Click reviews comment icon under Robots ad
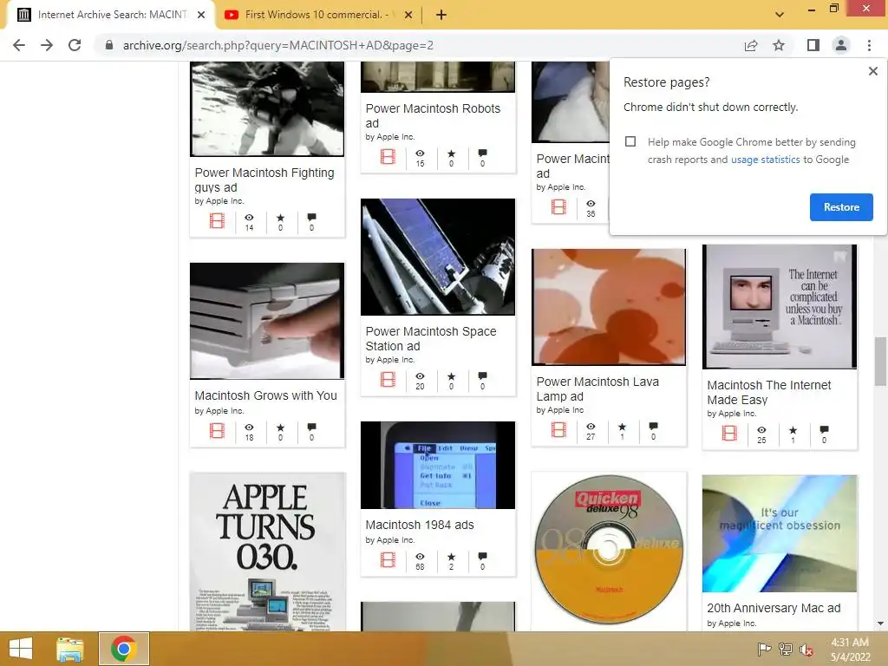Screen dimensions: 888x666 click(482, 153)
